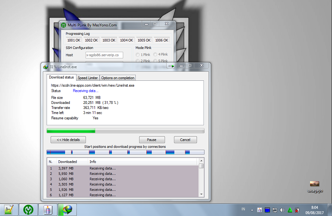Switch to the Speed Limiter tab
Screen dimensions: 332x216
point(88,78)
